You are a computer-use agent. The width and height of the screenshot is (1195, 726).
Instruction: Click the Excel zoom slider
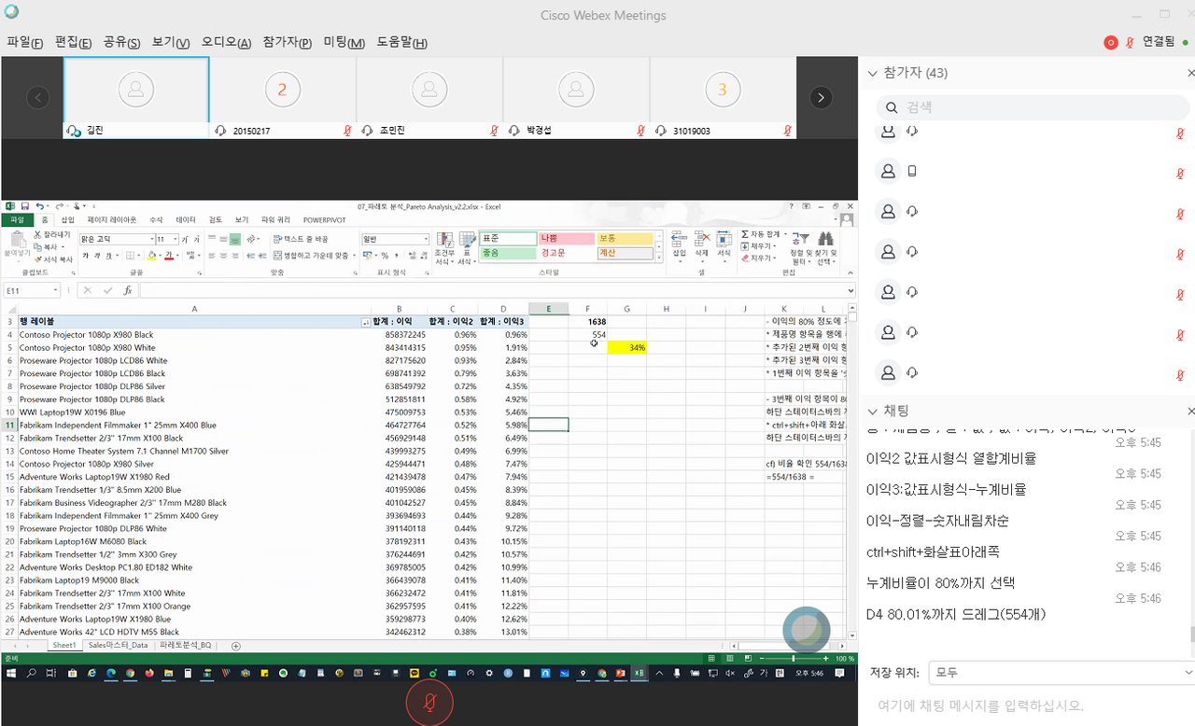coord(792,658)
